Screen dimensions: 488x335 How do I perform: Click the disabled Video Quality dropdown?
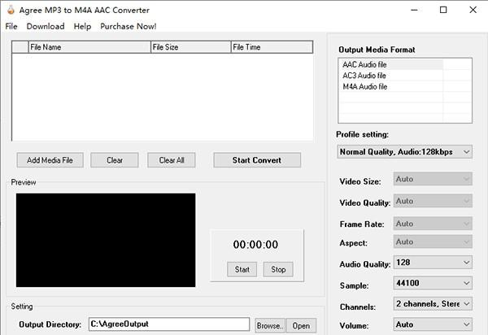pyautogui.click(x=433, y=201)
